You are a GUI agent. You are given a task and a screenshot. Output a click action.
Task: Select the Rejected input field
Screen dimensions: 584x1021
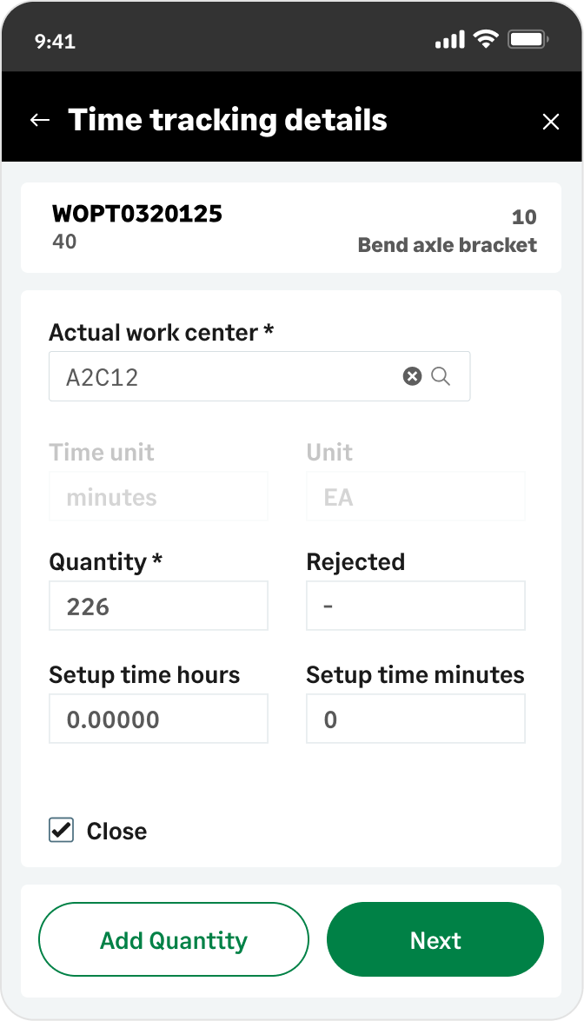(x=415, y=607)
